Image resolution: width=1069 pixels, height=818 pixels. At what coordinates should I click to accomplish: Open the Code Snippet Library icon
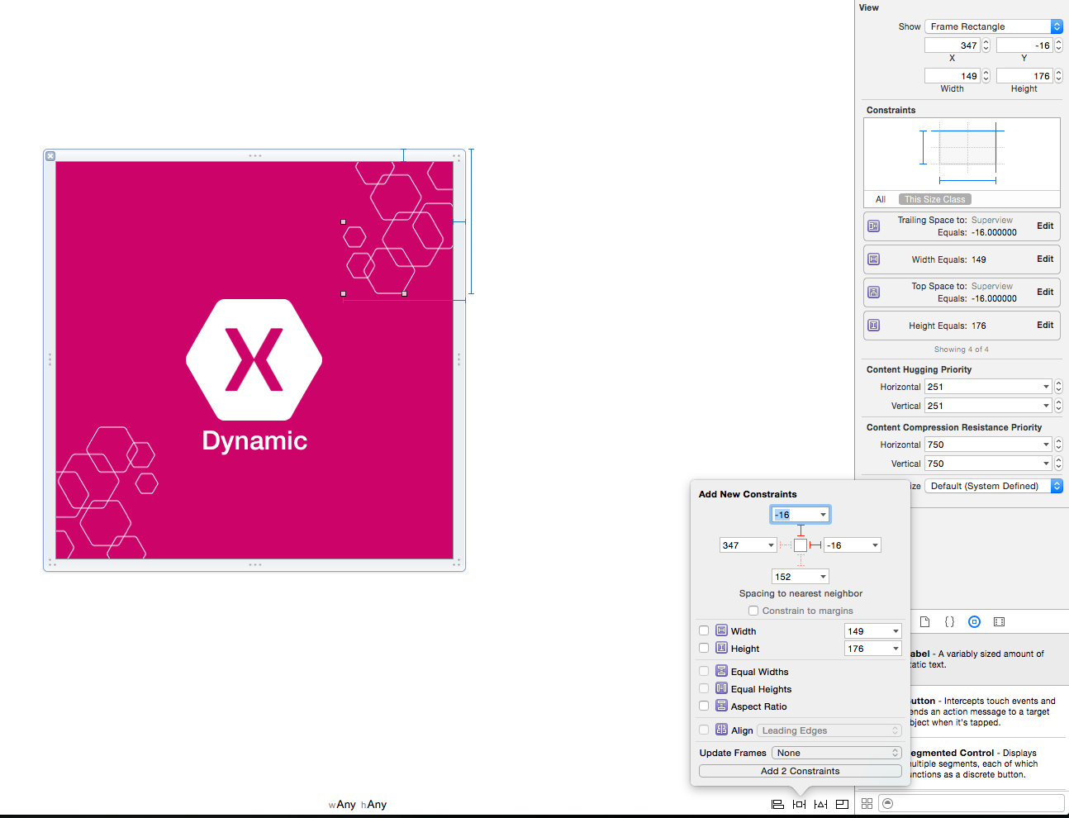[949, 621]
